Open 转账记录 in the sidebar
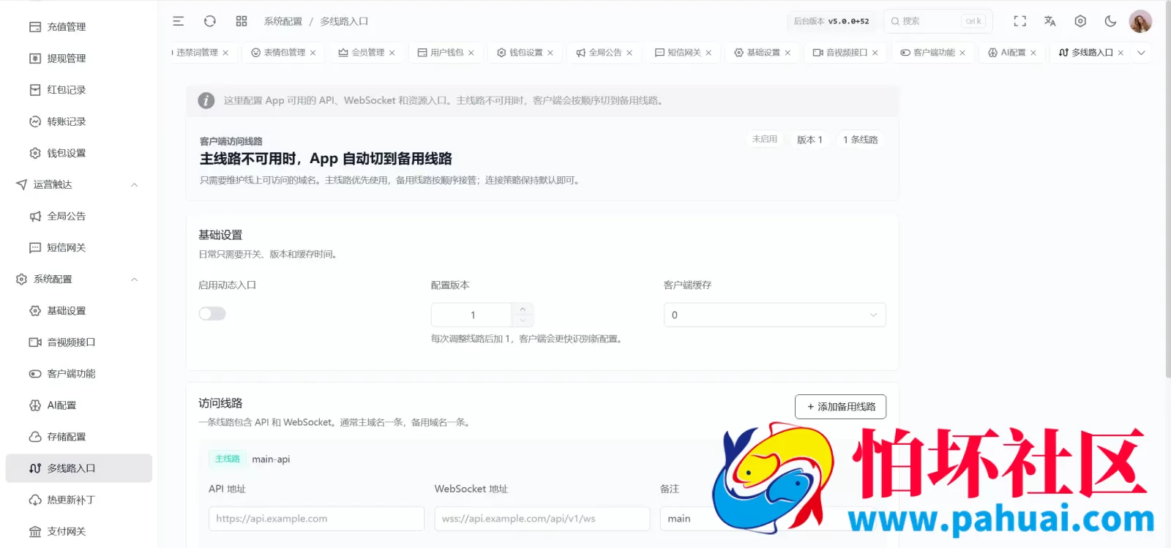The height and width of the screenshot is (548, 1171). 78,121
